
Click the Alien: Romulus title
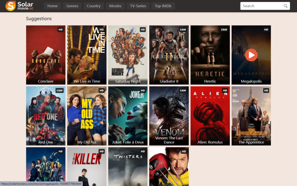210,142
